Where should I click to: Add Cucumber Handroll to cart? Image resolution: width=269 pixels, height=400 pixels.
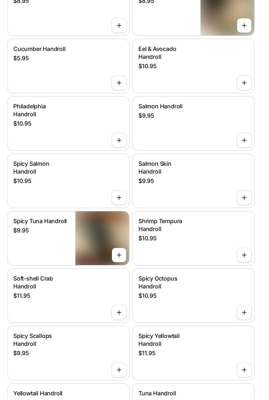click(119, 83)
